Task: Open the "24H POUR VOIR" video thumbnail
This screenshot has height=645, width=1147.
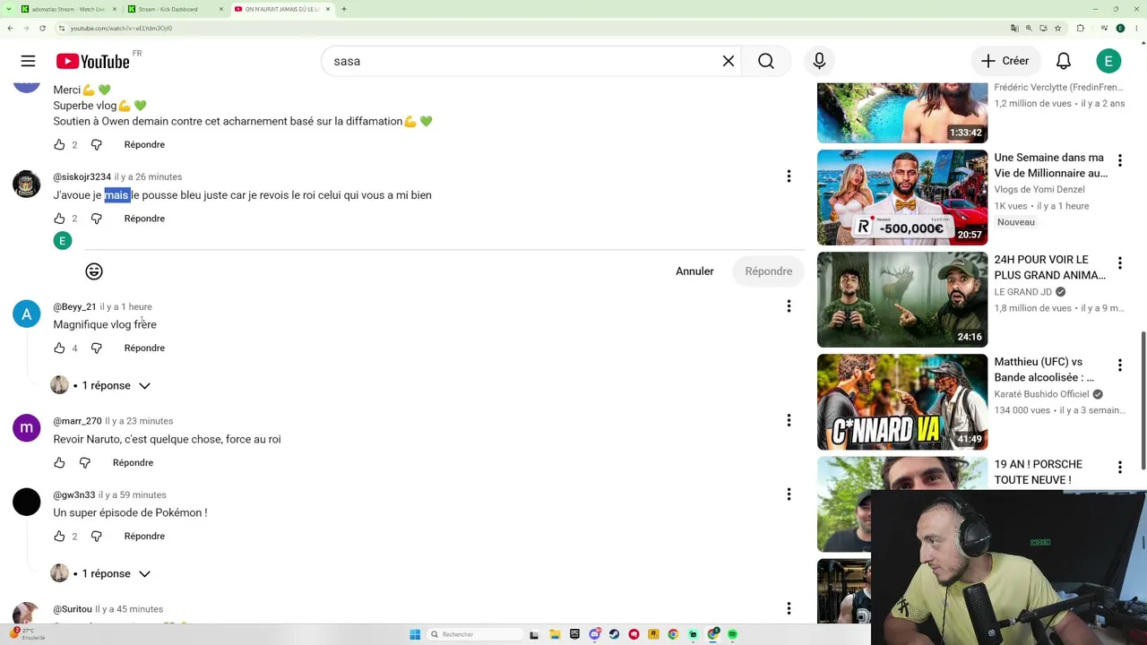Action: pyautogui.click(x=902, y=299)
